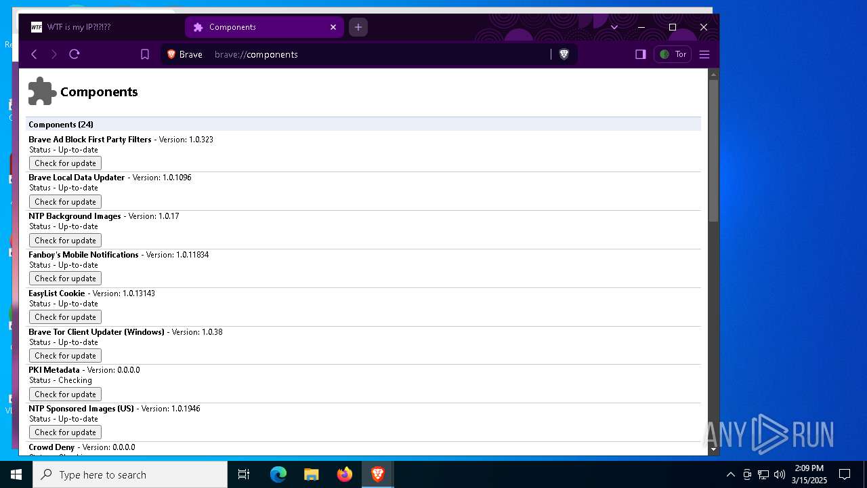Click the forward navigation arrow

pos(54,54)
